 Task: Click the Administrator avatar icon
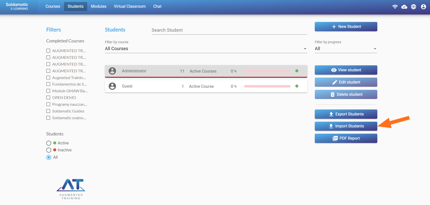point(112,71)
